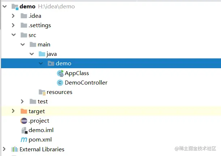Expand the External Libraries node

4,149
